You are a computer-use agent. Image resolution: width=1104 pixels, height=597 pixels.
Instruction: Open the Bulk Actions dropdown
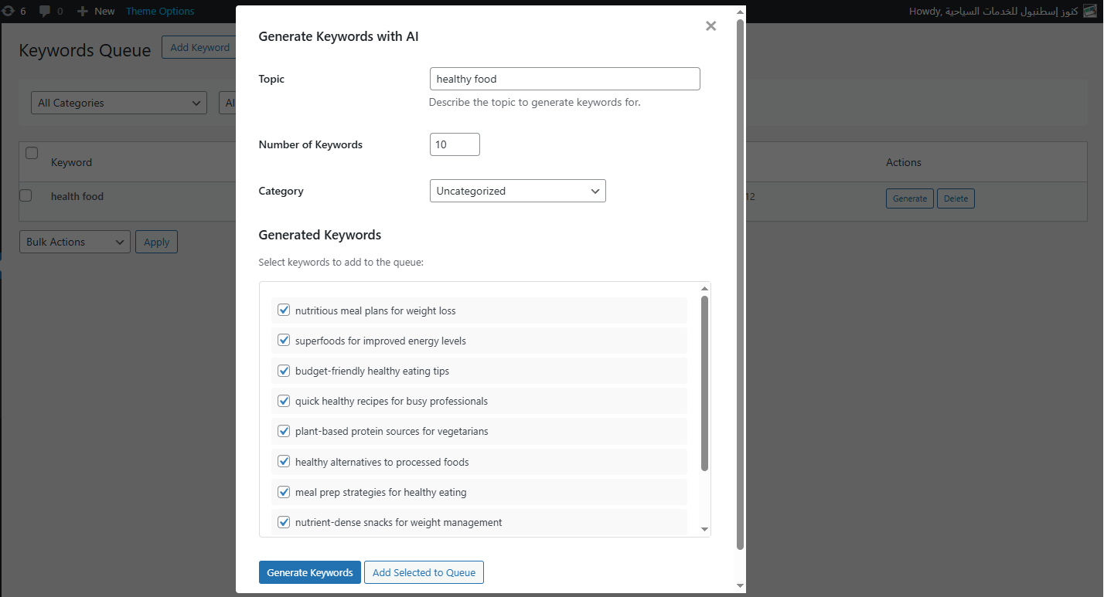click(74, 242)
